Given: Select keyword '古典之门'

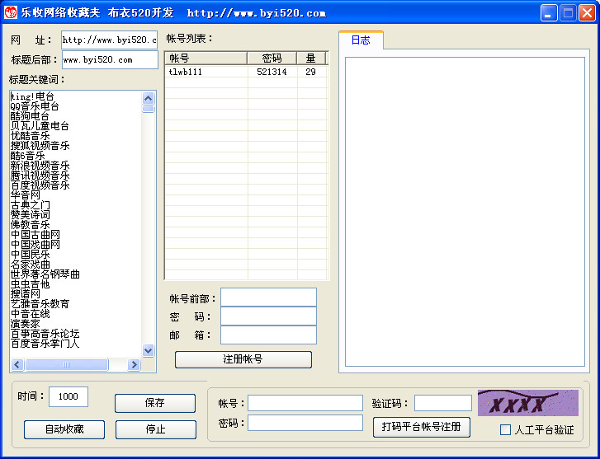Looking at the screenshot, I should click(x=30, y=205).
